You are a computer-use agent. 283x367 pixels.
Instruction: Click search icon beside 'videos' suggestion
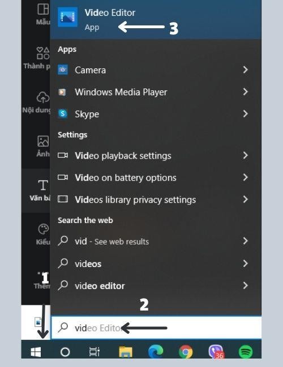[x=63, y=263]
